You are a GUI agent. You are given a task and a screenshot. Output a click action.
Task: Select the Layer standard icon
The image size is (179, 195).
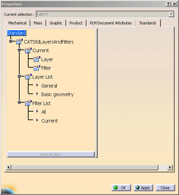pos(37,59)
